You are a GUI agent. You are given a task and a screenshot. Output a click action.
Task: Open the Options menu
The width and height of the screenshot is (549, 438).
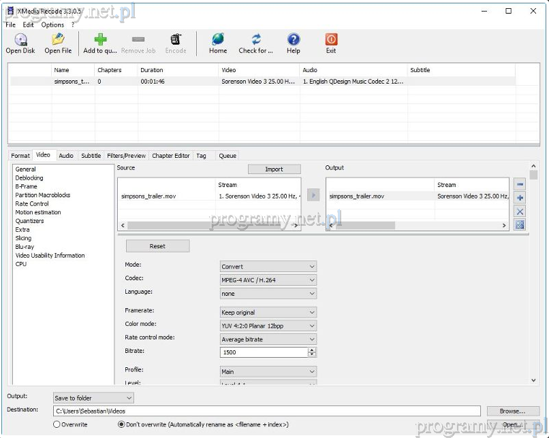click(52, 24)
